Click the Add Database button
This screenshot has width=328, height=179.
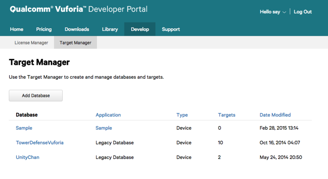[x=36, y=96]
